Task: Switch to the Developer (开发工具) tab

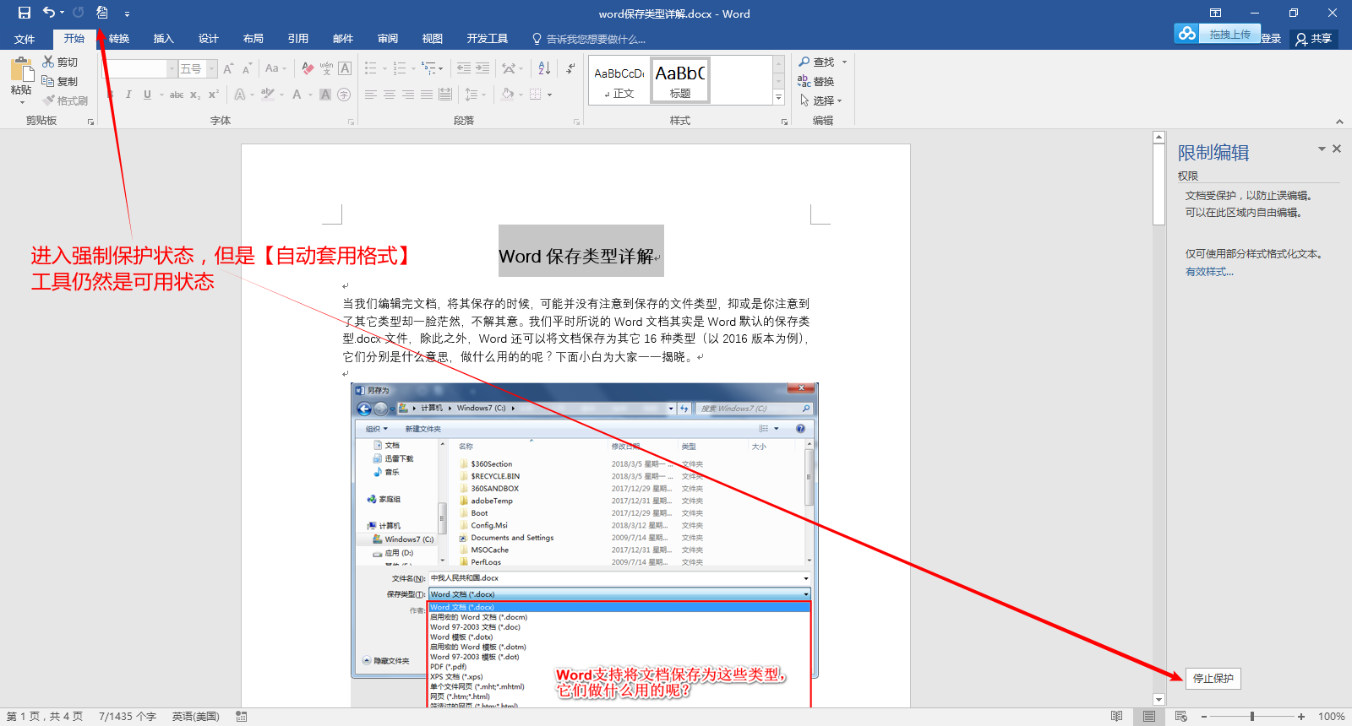Action: [488, 39]
